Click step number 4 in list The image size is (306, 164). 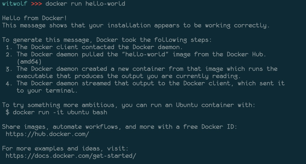pos(9,83)
